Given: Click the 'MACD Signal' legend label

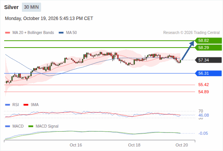Looking at the screenshot, I should click(47, 126).
